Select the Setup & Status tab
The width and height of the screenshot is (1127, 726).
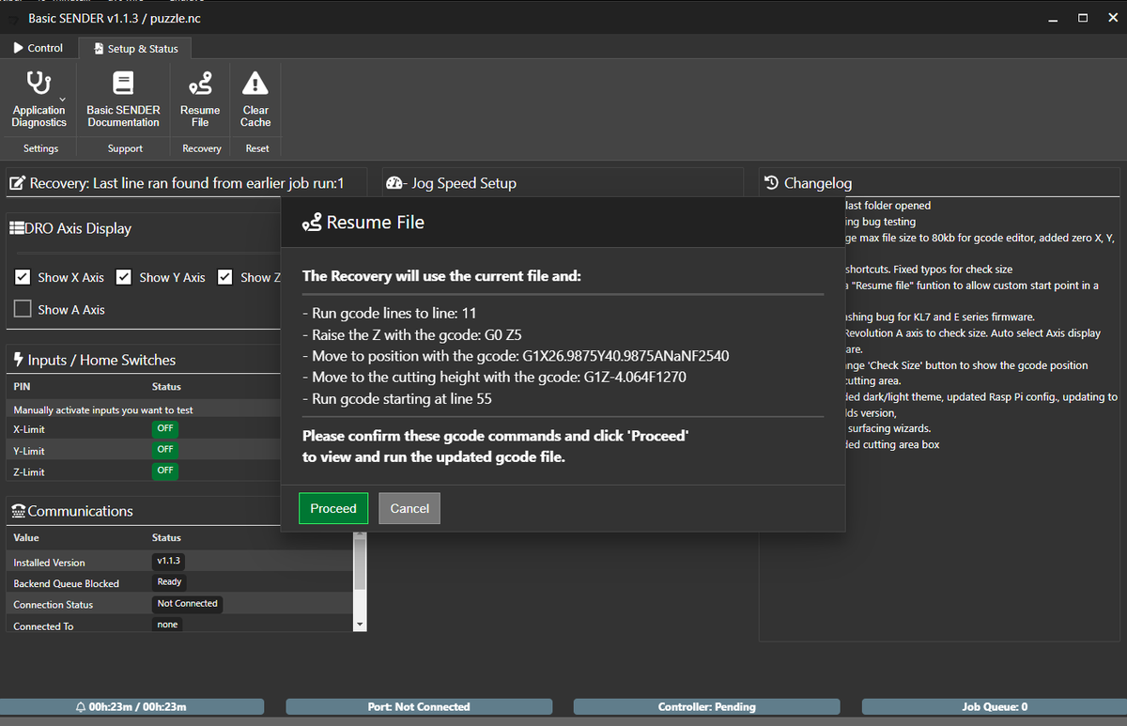coord(134,47)
